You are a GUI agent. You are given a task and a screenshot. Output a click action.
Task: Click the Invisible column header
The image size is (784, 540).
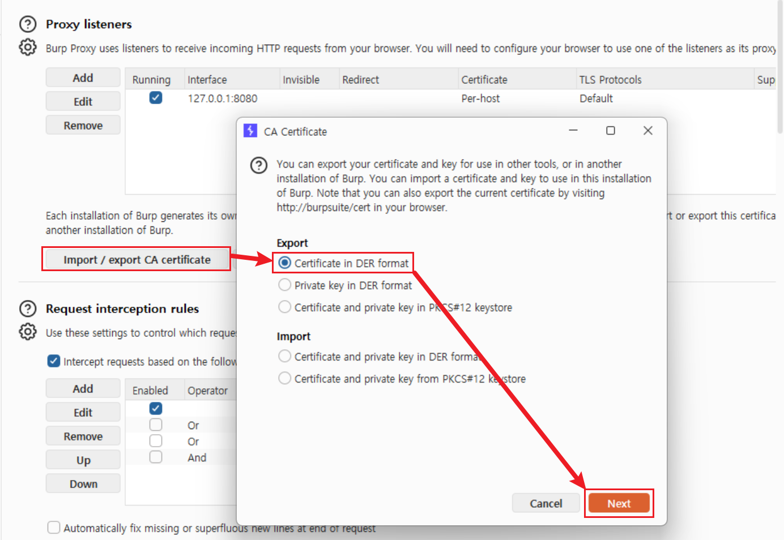(309, 80)
